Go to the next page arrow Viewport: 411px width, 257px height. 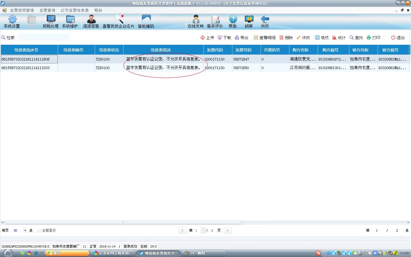click(227, 230)
